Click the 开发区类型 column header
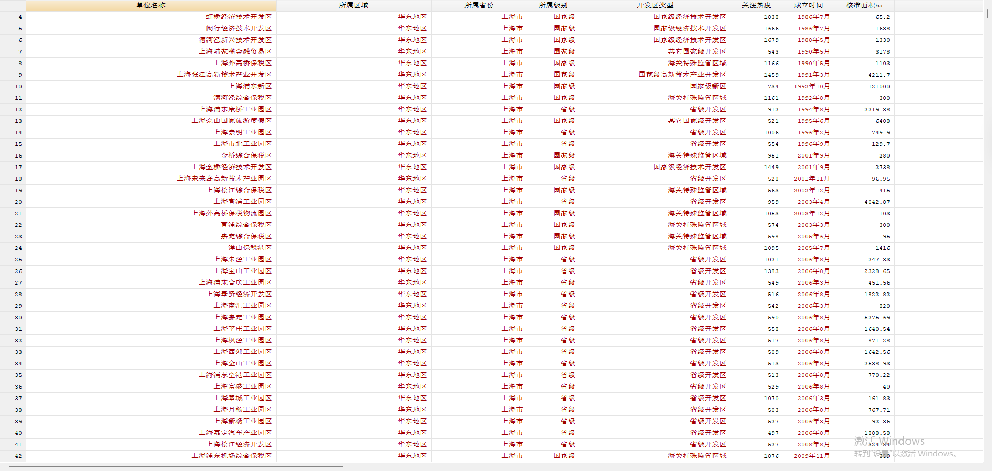Image resolution: width=992 pixels, height=471 pixels. (655, 5)
